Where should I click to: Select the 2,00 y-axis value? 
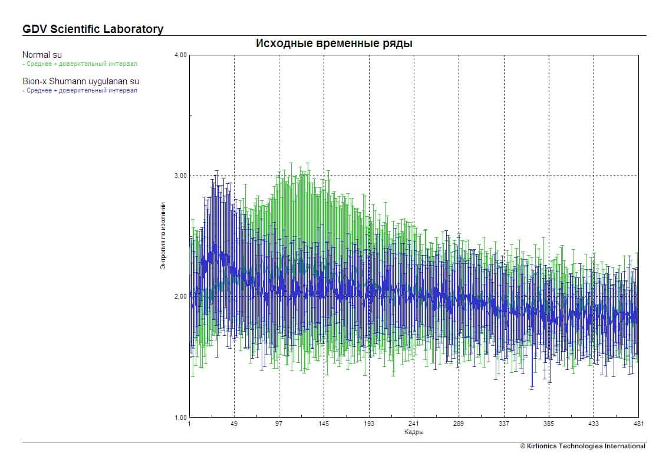[180, 296]
